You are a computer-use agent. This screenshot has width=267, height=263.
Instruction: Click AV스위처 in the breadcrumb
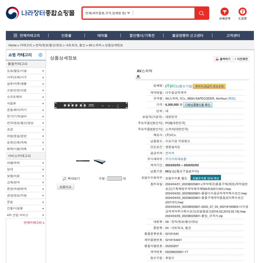(x=95, y=45)
